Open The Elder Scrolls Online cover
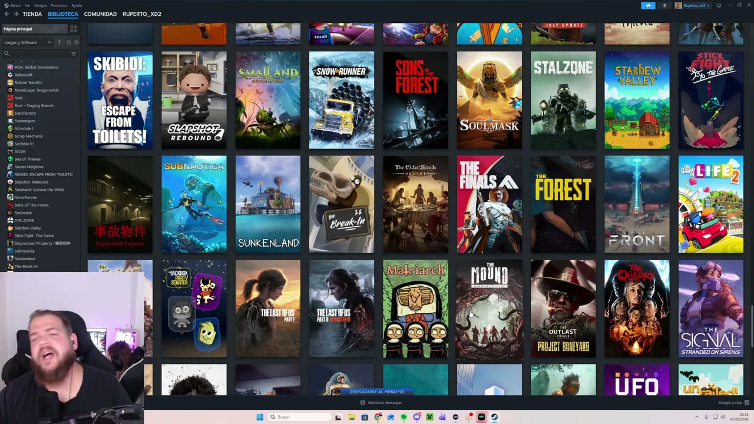 point(415,204)
